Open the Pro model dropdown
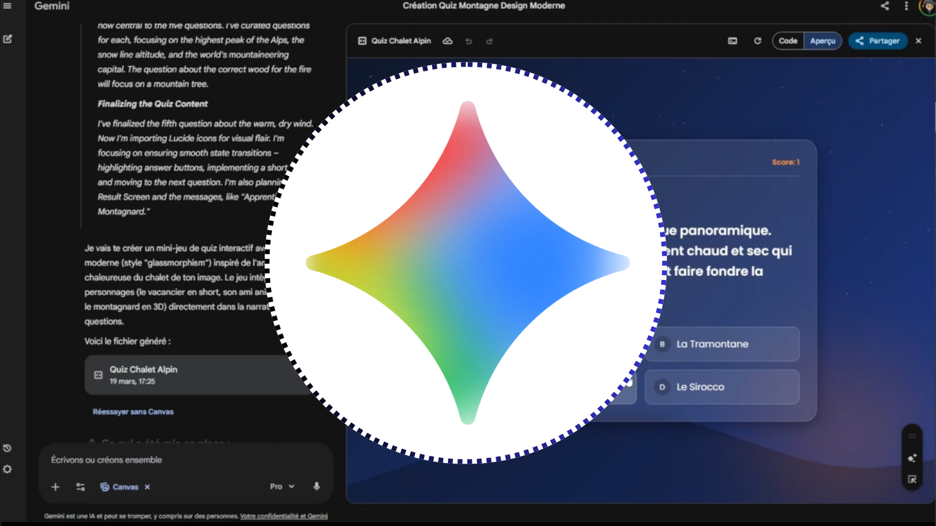Screen dimensions: 936x526 coord(281,486)
